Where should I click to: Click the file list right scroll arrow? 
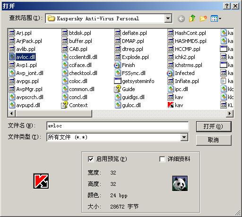230,113
